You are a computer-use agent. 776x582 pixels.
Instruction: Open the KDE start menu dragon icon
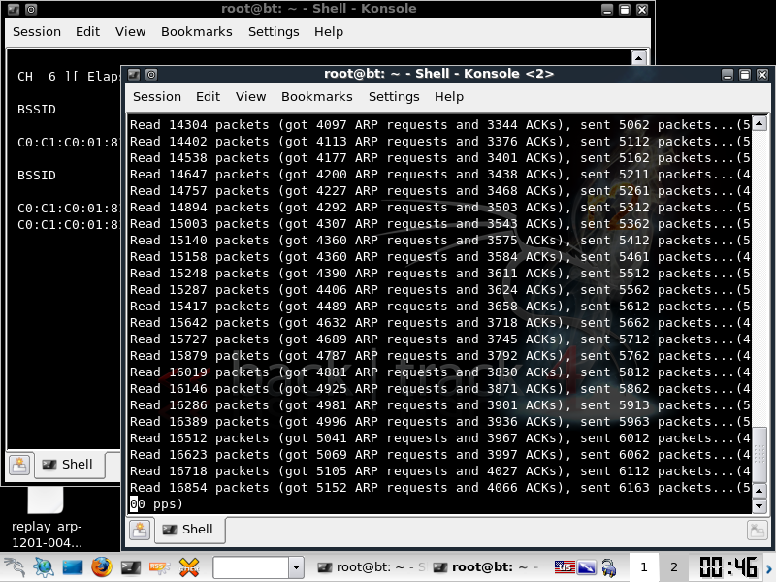pos(14,566)
